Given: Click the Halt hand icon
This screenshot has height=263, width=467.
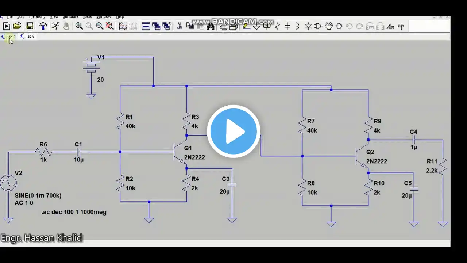Looking at the screenshot, I should [66, 26].
